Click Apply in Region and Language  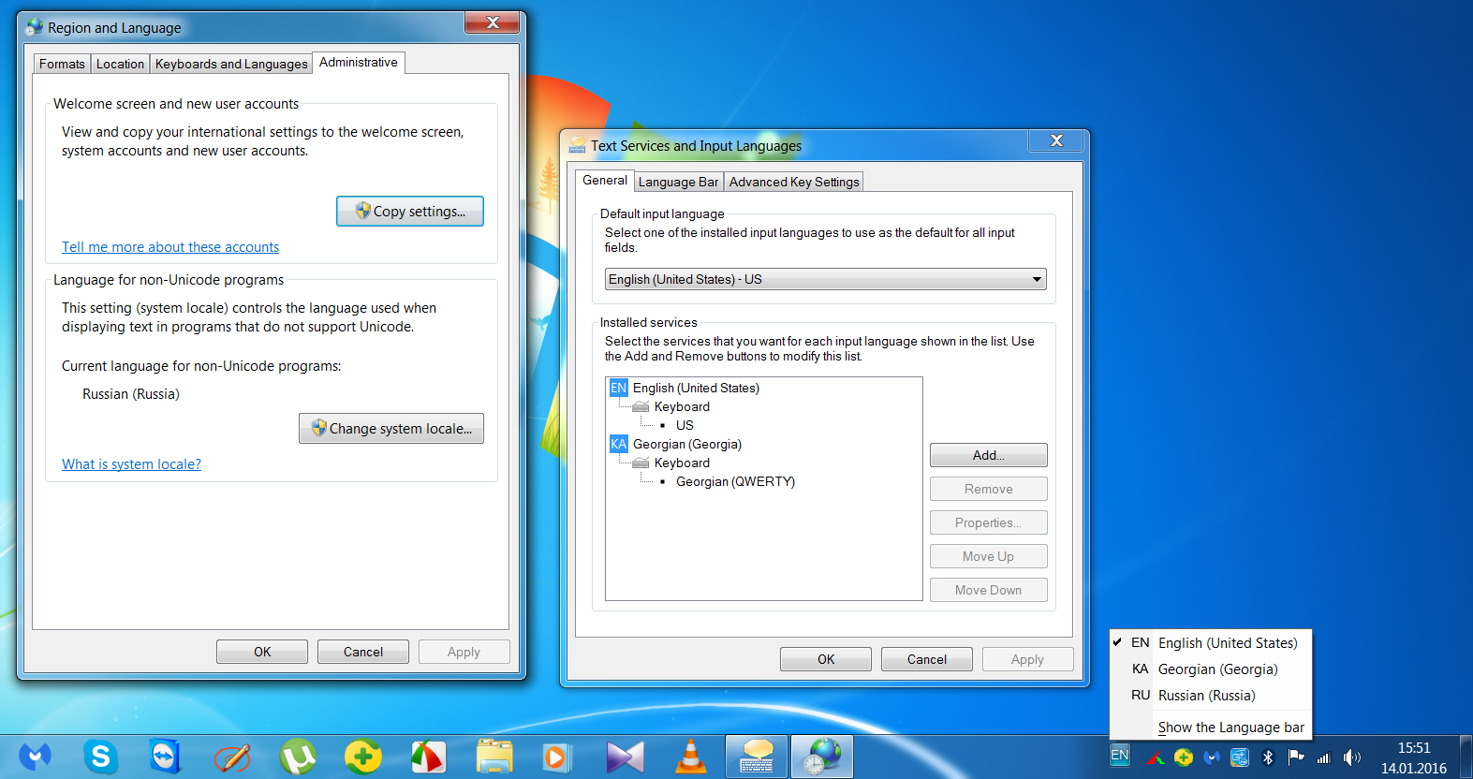click(x=464, y=652)
